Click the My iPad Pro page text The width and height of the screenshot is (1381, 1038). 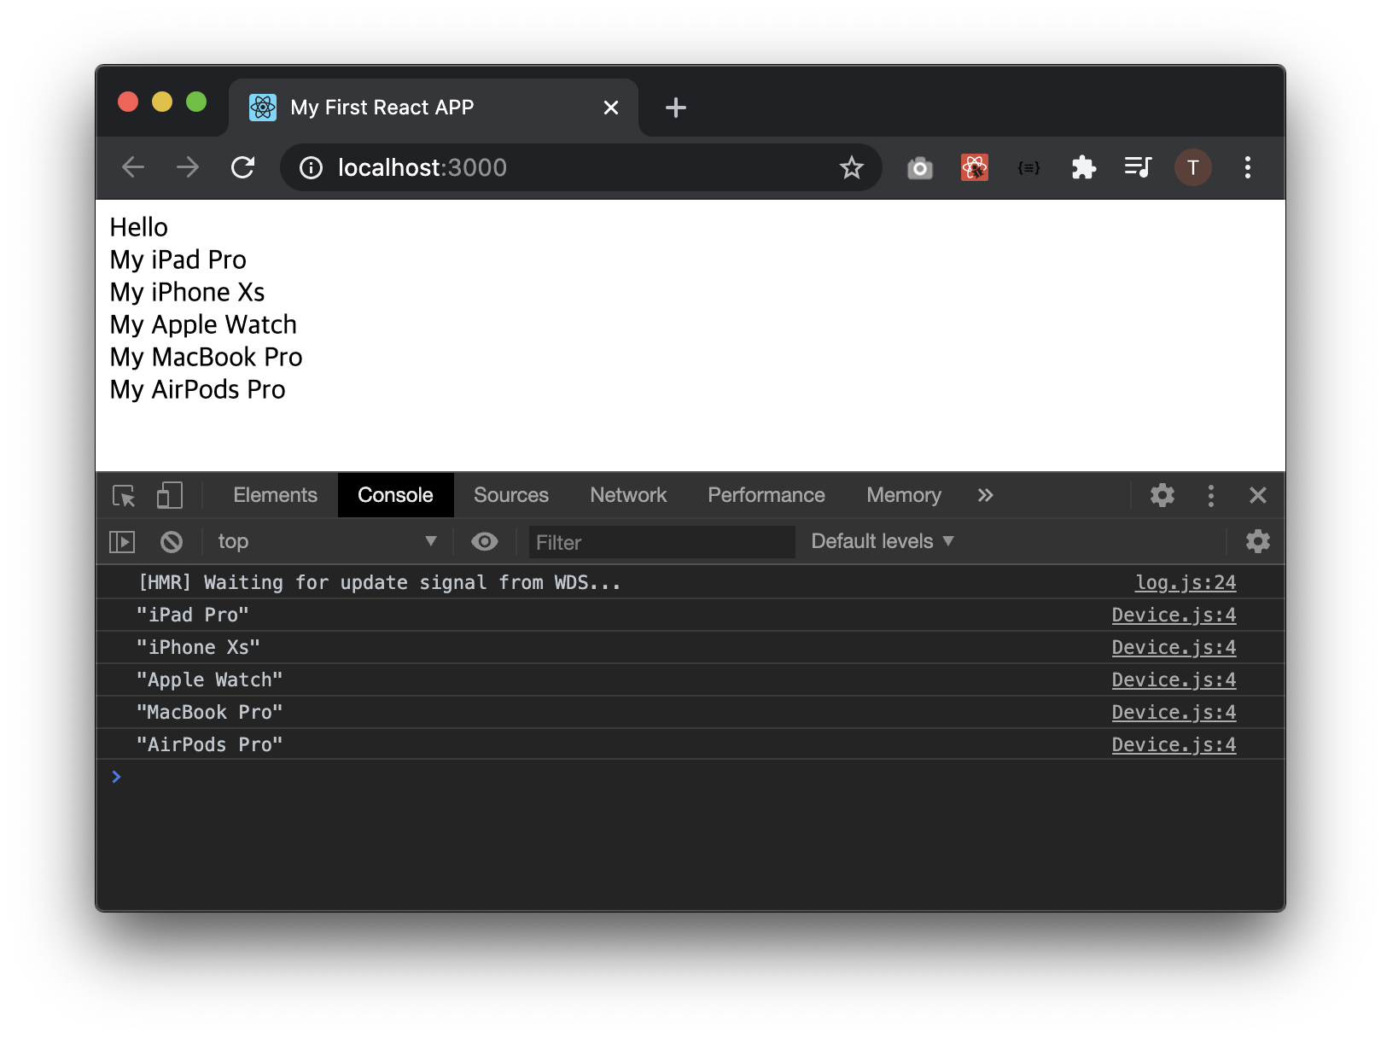pos(178,259)
